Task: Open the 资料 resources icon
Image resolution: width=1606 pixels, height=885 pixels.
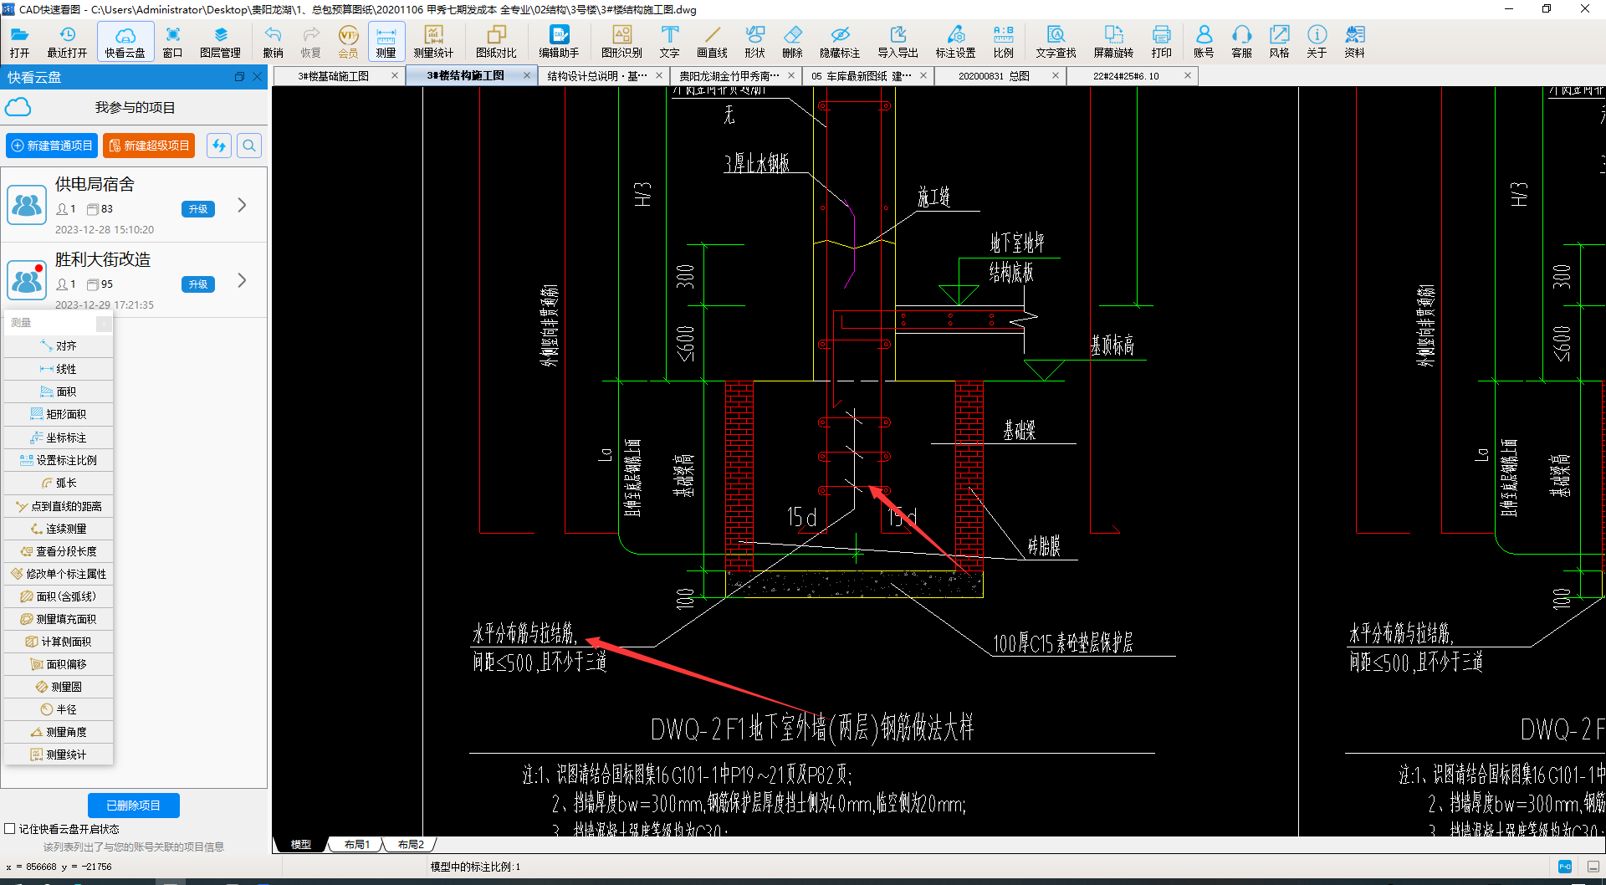Action: [1354, 41]
